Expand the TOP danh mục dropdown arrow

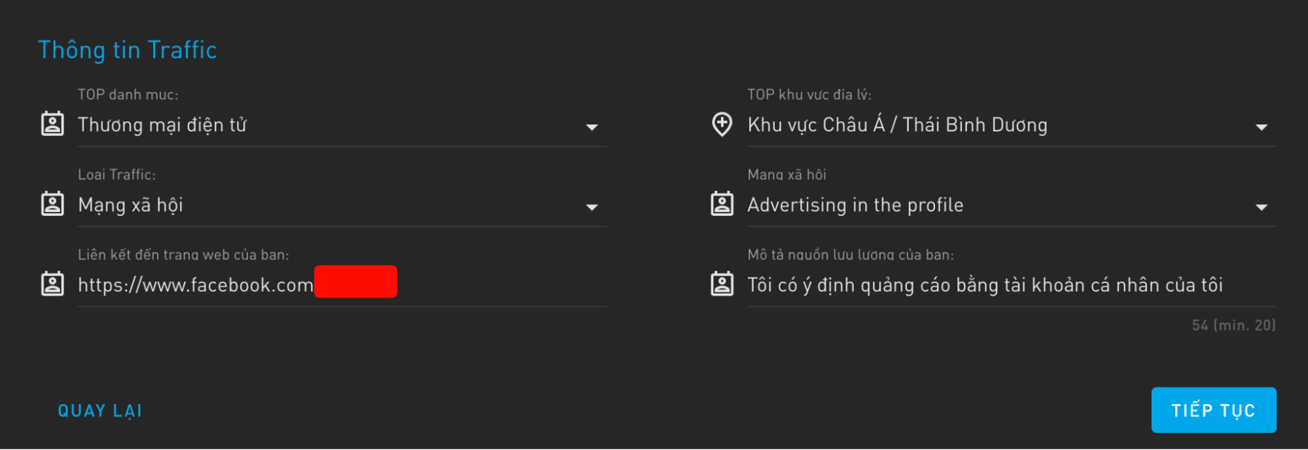point(592,127)
